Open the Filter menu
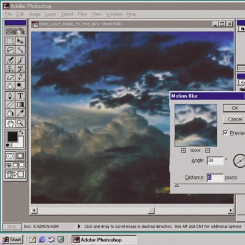This screenshot has width=245, height=245. (83, 14)
